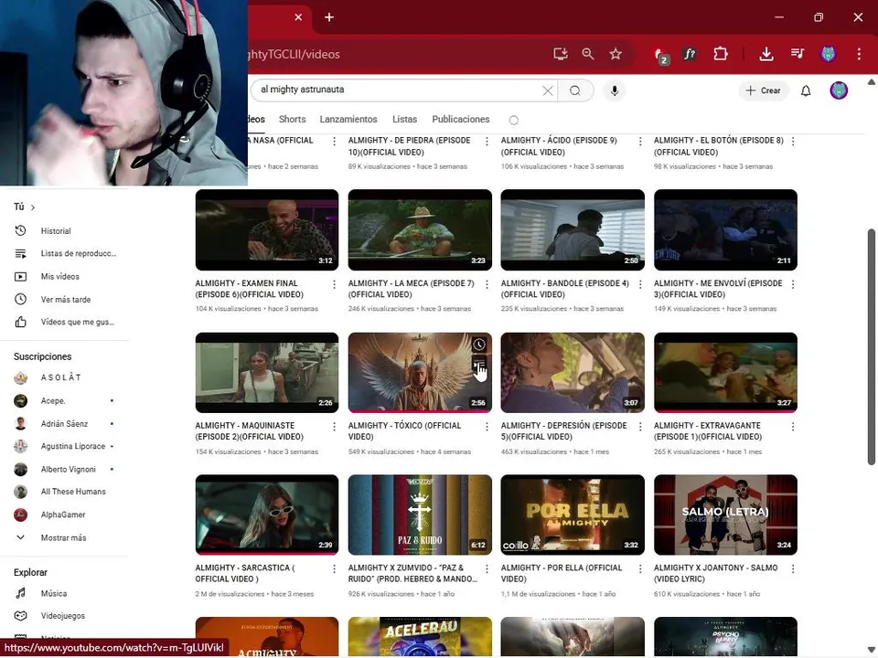Open the SALMO (LETRA) video thumbnail
878x658 pixels.
point(725,515)
